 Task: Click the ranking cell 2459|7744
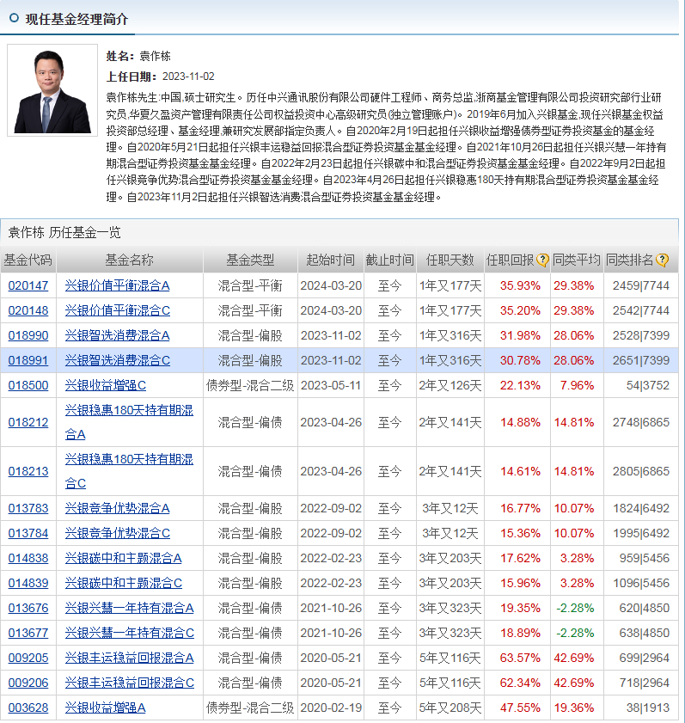[x=641, y=285]
